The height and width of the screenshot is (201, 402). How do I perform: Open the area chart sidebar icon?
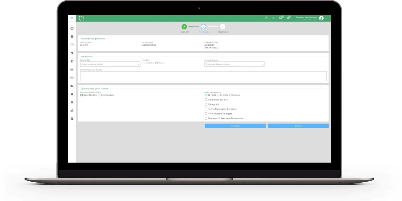[x=72, y=86]
